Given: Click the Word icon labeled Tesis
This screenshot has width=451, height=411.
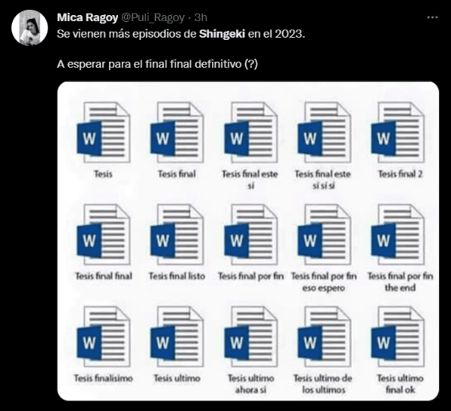Looking at the screenshot, I should [104, 134].
